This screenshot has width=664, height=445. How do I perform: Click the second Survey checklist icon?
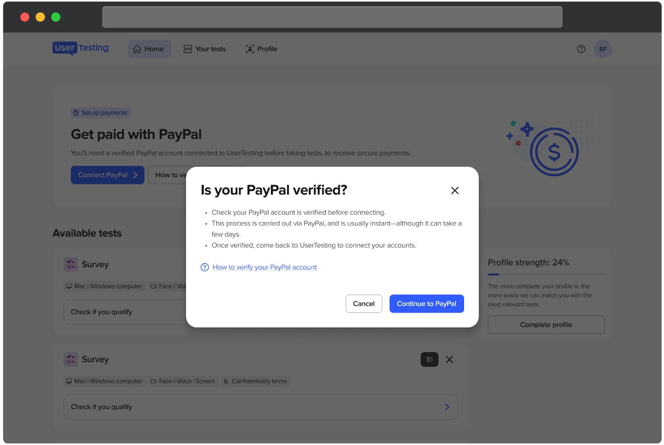(x=71, y=359)
